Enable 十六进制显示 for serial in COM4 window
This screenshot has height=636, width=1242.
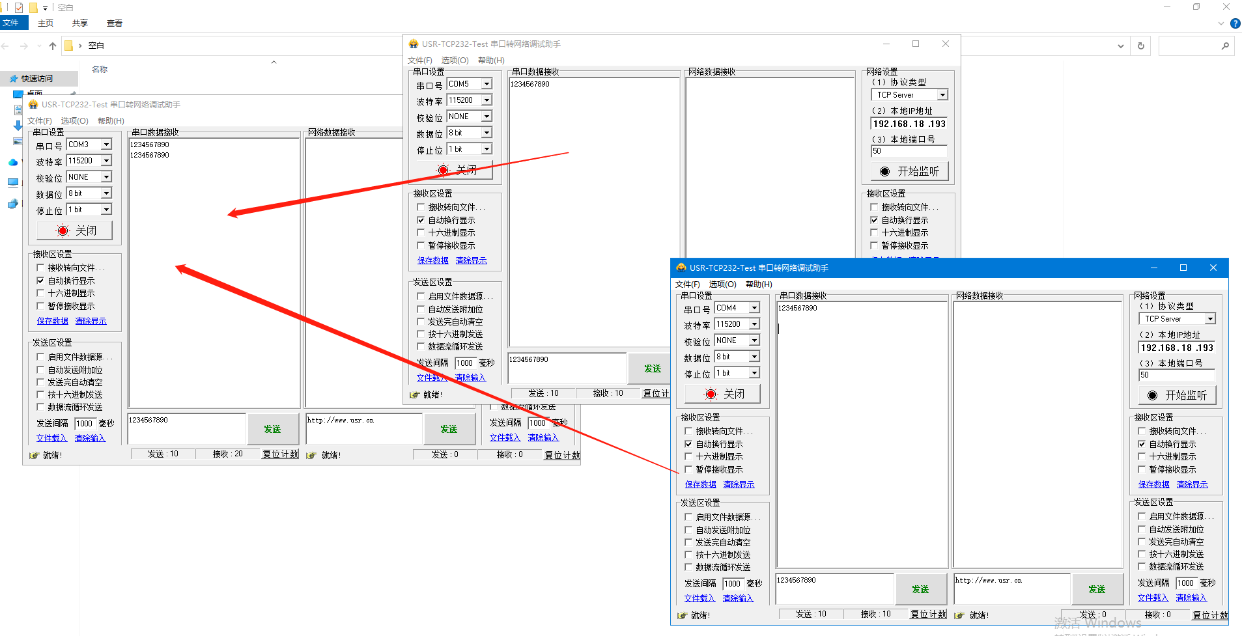coord(688,456)
